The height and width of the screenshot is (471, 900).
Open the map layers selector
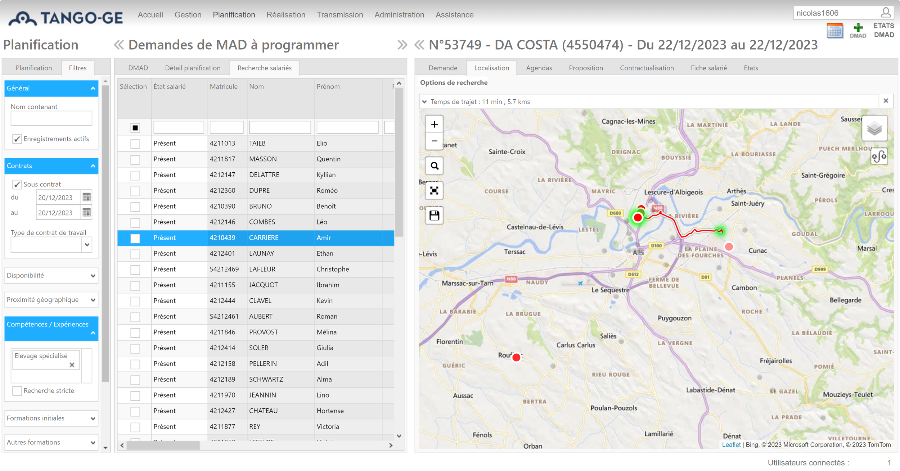click(x=874, y=128)
